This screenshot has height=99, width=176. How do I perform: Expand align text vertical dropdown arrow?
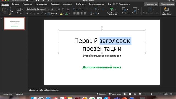point(98,13)
